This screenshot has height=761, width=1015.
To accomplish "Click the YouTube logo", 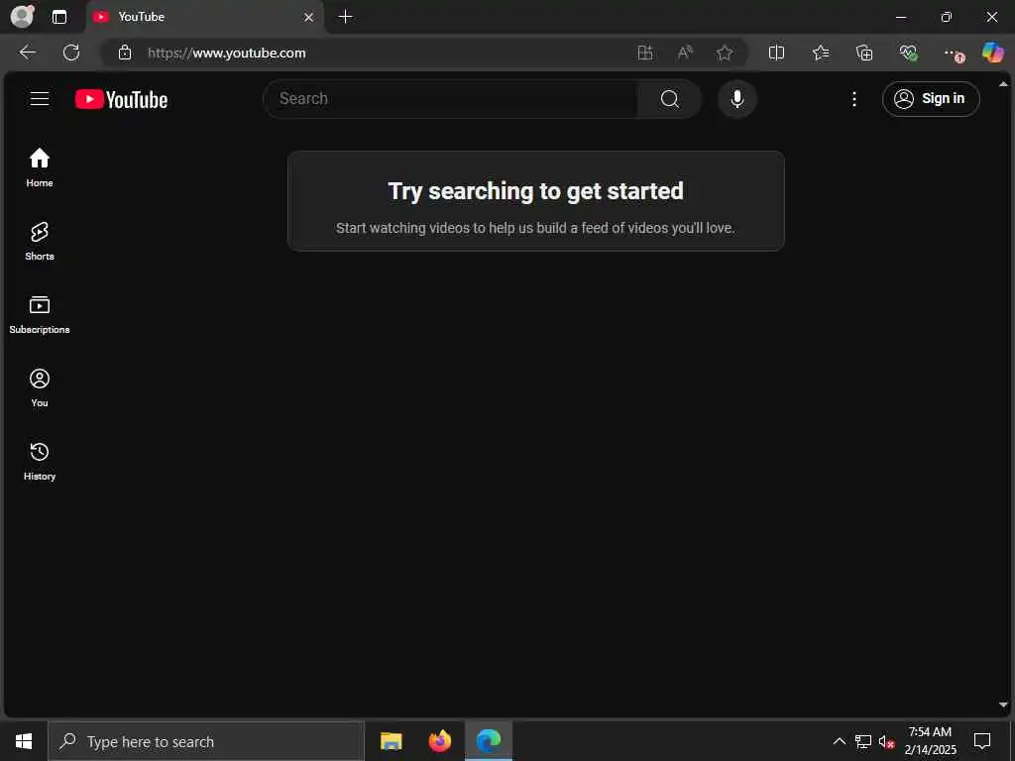I will tap(121, 99).
